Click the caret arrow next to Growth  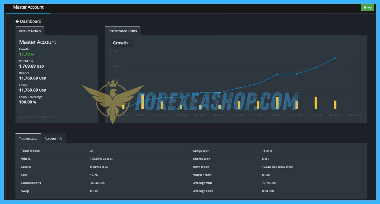click(130, 43)
